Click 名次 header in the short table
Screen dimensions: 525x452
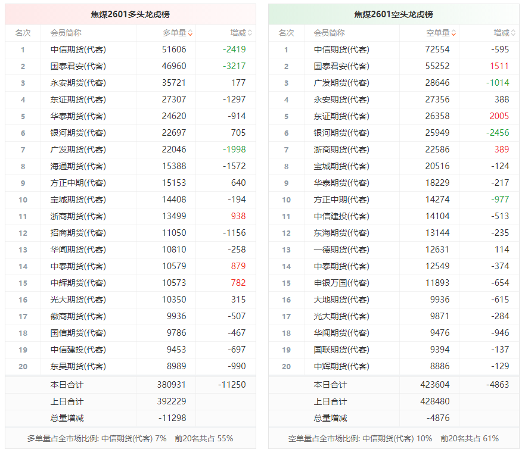pos(286,33)
